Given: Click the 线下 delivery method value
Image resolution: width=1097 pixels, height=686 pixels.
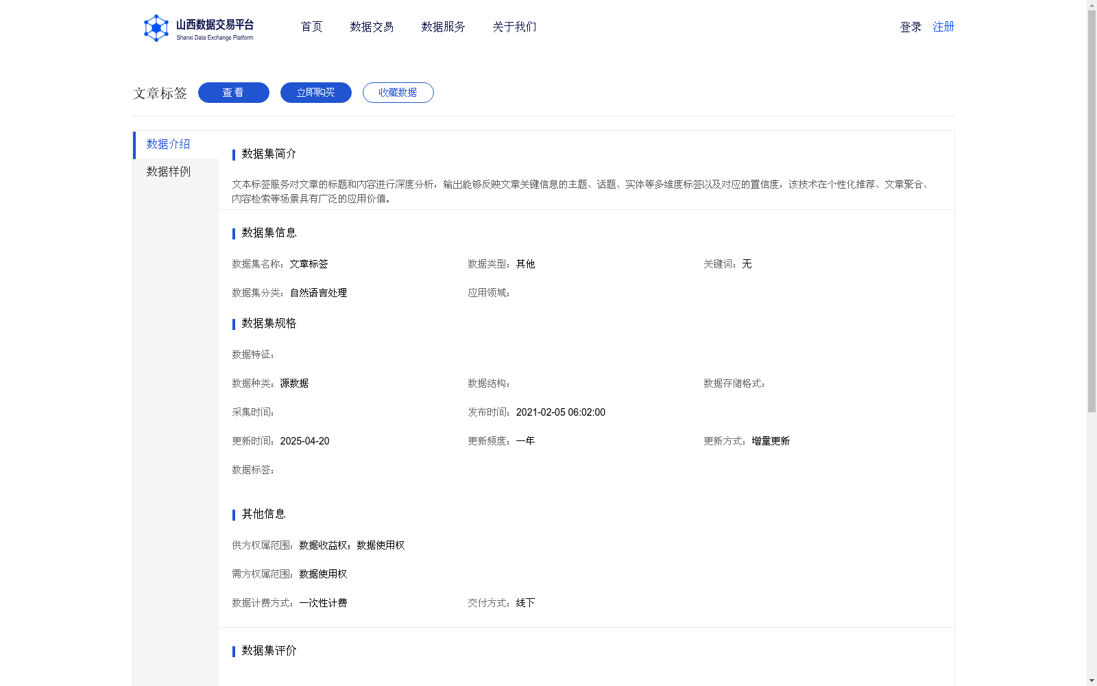Looking at the screenshot, I should [x=525, y=603].
